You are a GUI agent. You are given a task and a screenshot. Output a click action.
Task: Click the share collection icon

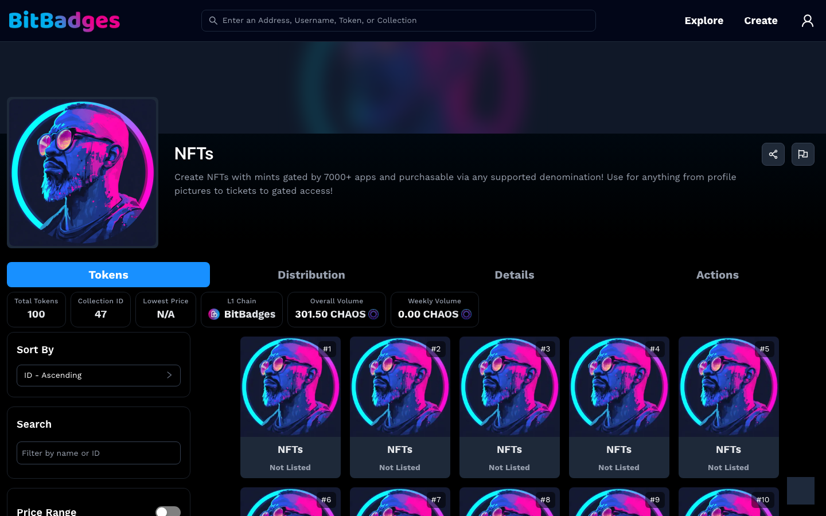[x=773, y=154]
